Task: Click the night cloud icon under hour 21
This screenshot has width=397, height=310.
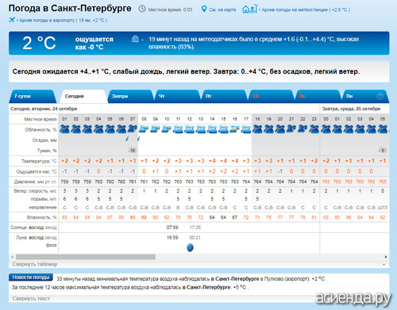Action: click(x=291, y=128)
